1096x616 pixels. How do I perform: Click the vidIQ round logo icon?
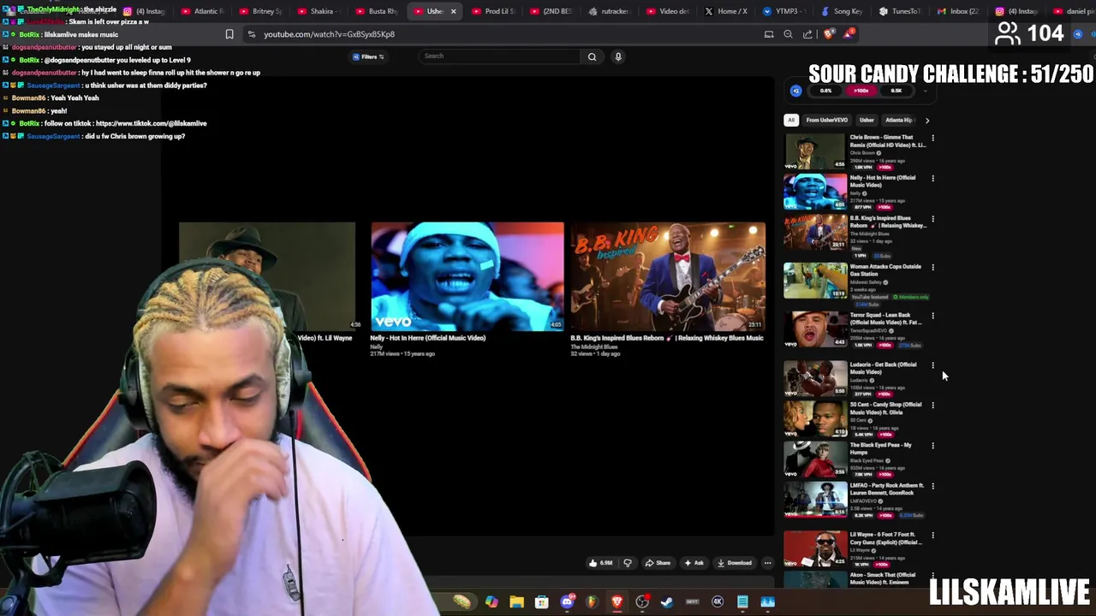796,91
